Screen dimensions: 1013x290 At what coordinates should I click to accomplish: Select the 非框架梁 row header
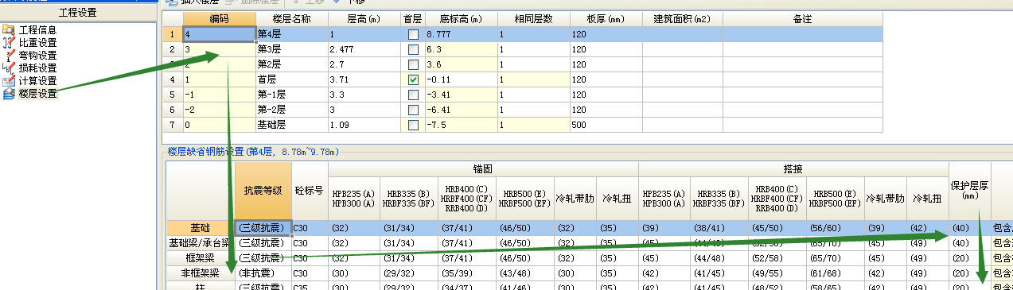[201, 273]
